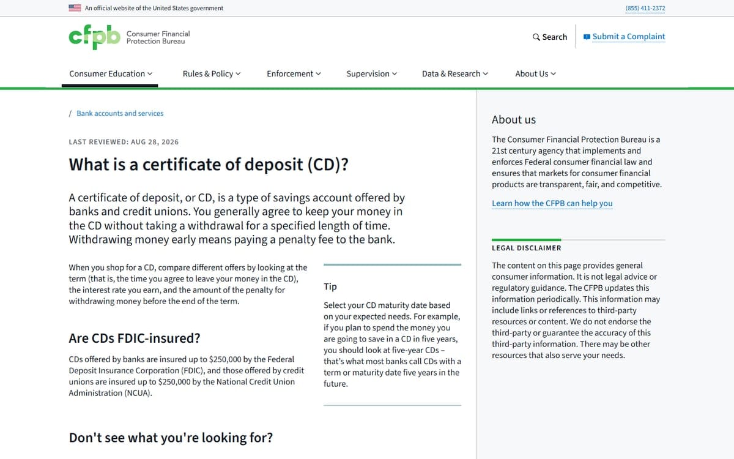This screenshot has width=734, height=459.
Task: Click the Submit a Complaint link
Action: point(625,37)
